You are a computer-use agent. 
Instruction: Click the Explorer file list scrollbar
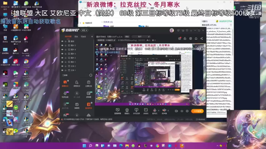pyautogui.click(x=233, y=42)
